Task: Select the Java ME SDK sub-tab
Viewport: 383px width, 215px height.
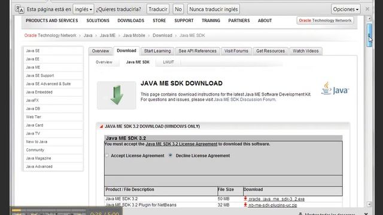Action: point(138,62)
